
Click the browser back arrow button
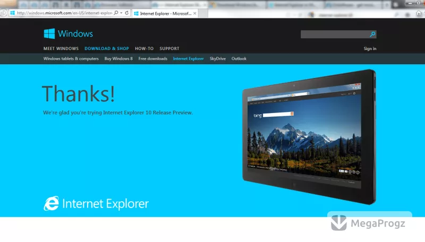tap(3, 13)
